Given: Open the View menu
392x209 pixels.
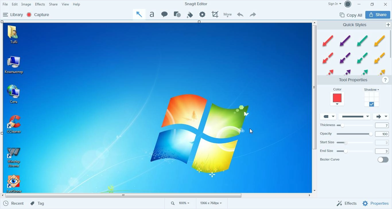Looking at the screenshot, I should point(65,4).
